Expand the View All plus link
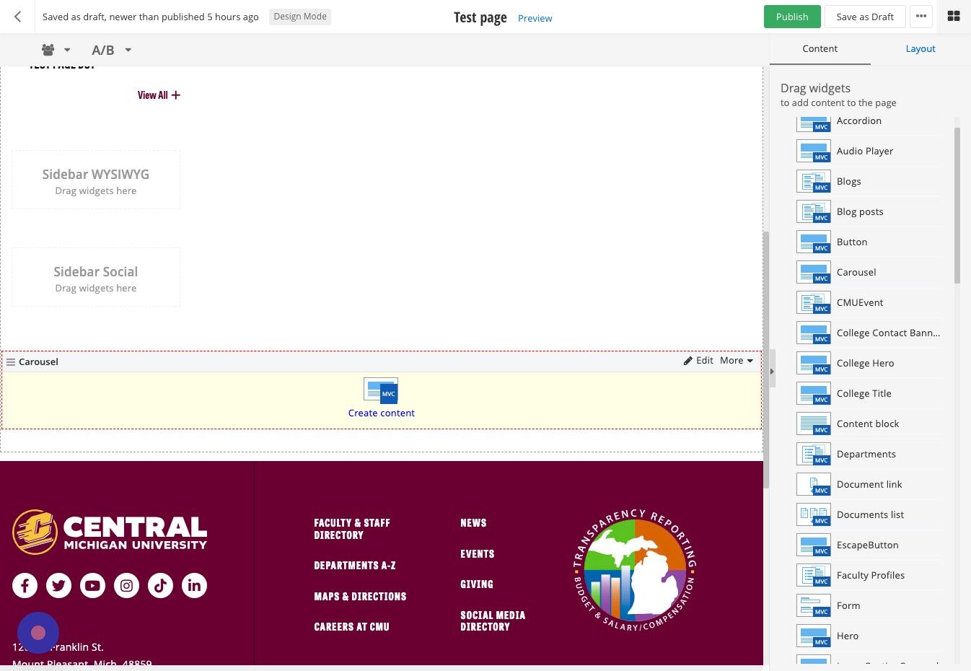The width and height of the screenshot is (971, 671). click(159, 95)
